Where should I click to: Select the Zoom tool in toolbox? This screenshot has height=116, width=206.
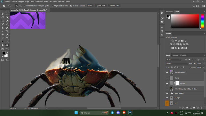pyautogui.click(x=7, y=45)
